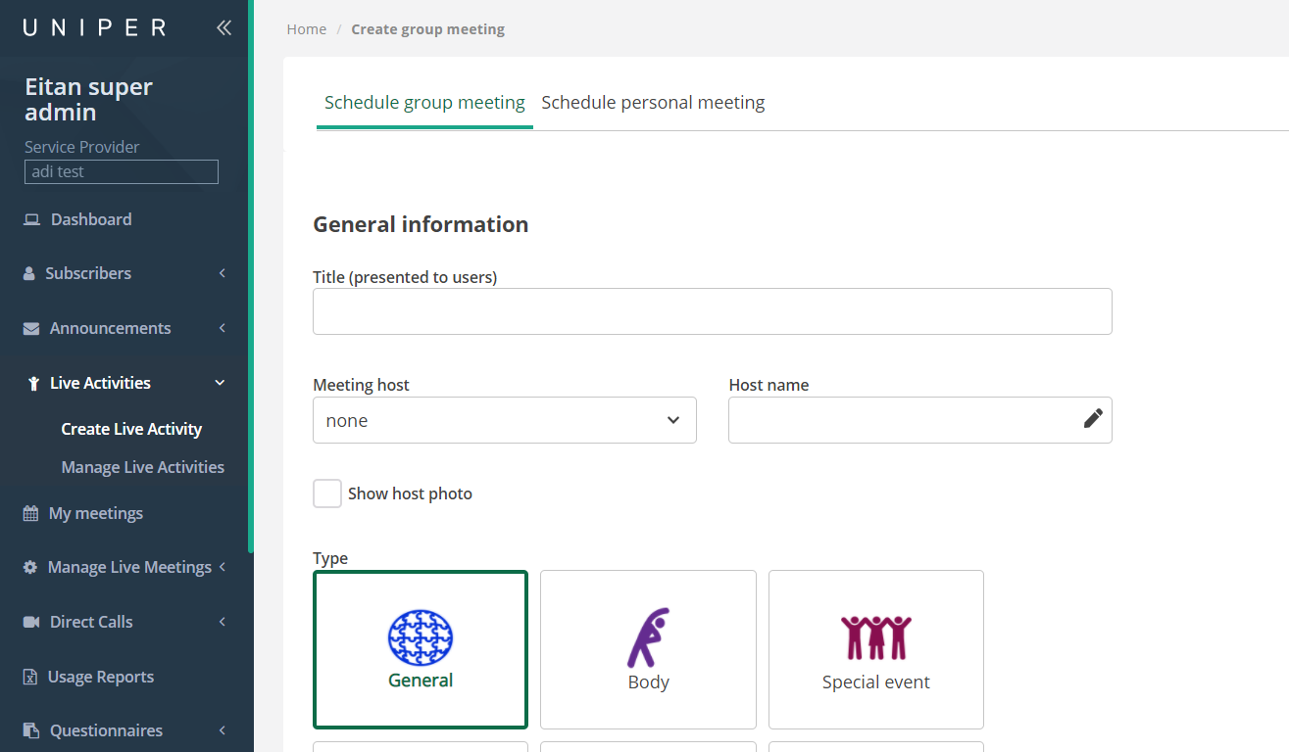Go to Home breadcrumb link
The image size is (1289, 752).
pyautogui.click(x=306, y=29)
